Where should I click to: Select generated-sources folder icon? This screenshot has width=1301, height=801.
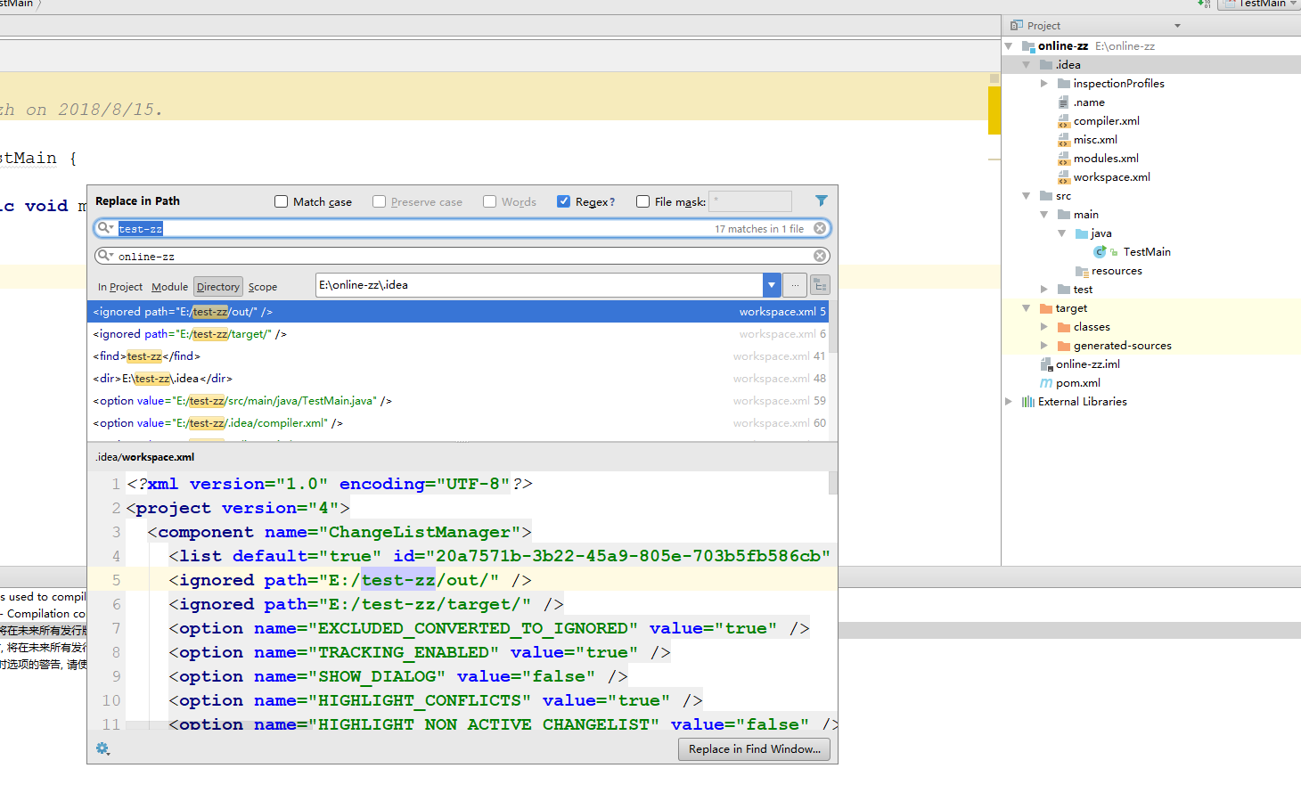tap(1063, 346)
